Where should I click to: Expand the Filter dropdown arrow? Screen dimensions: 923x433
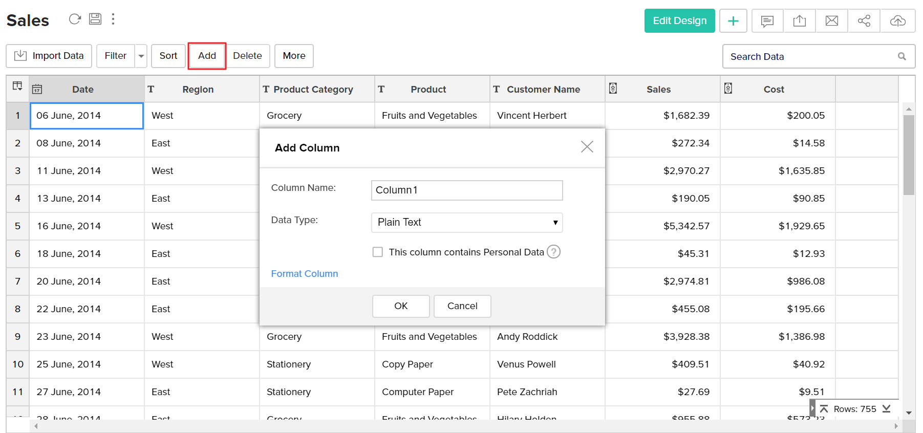pyautogui.click(x=141, y=56)
